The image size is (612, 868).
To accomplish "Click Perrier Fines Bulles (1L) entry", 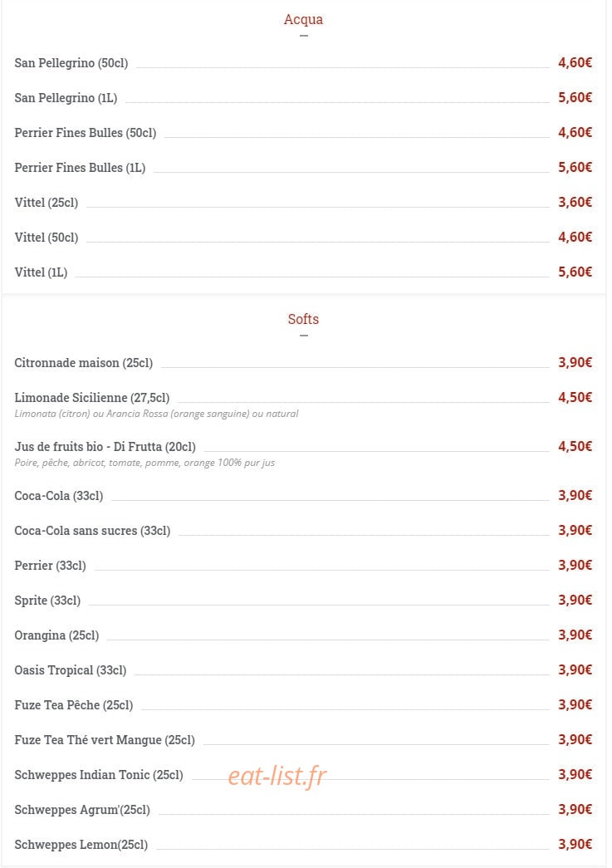I will coord(80,168).
